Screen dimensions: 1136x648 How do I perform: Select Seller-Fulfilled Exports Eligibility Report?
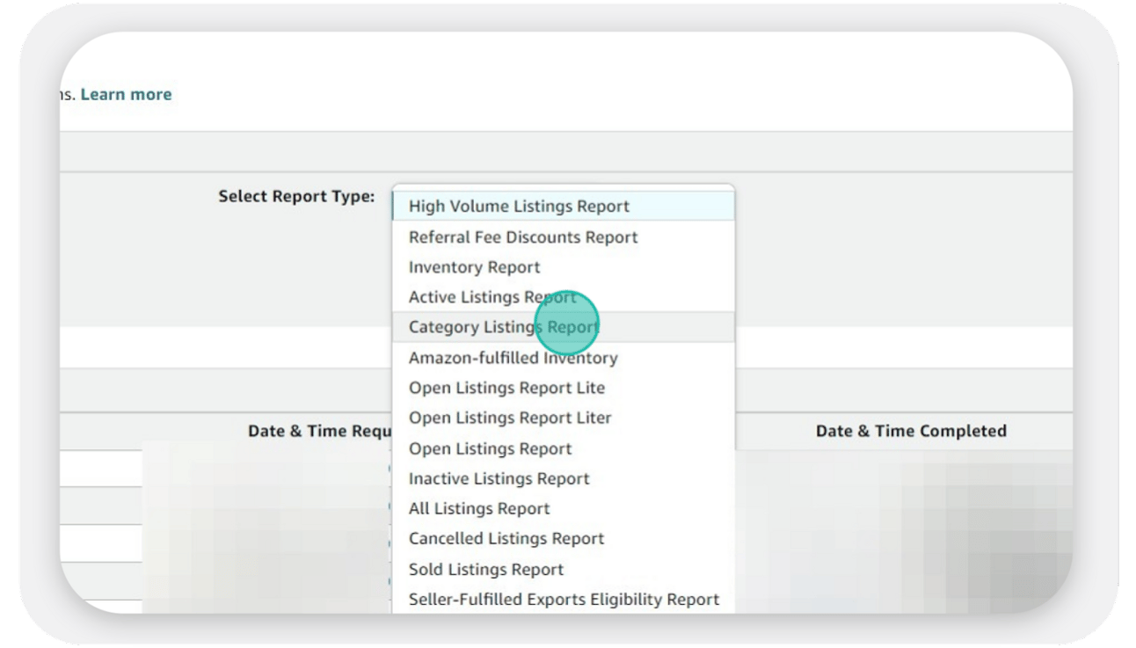(563, 599)
